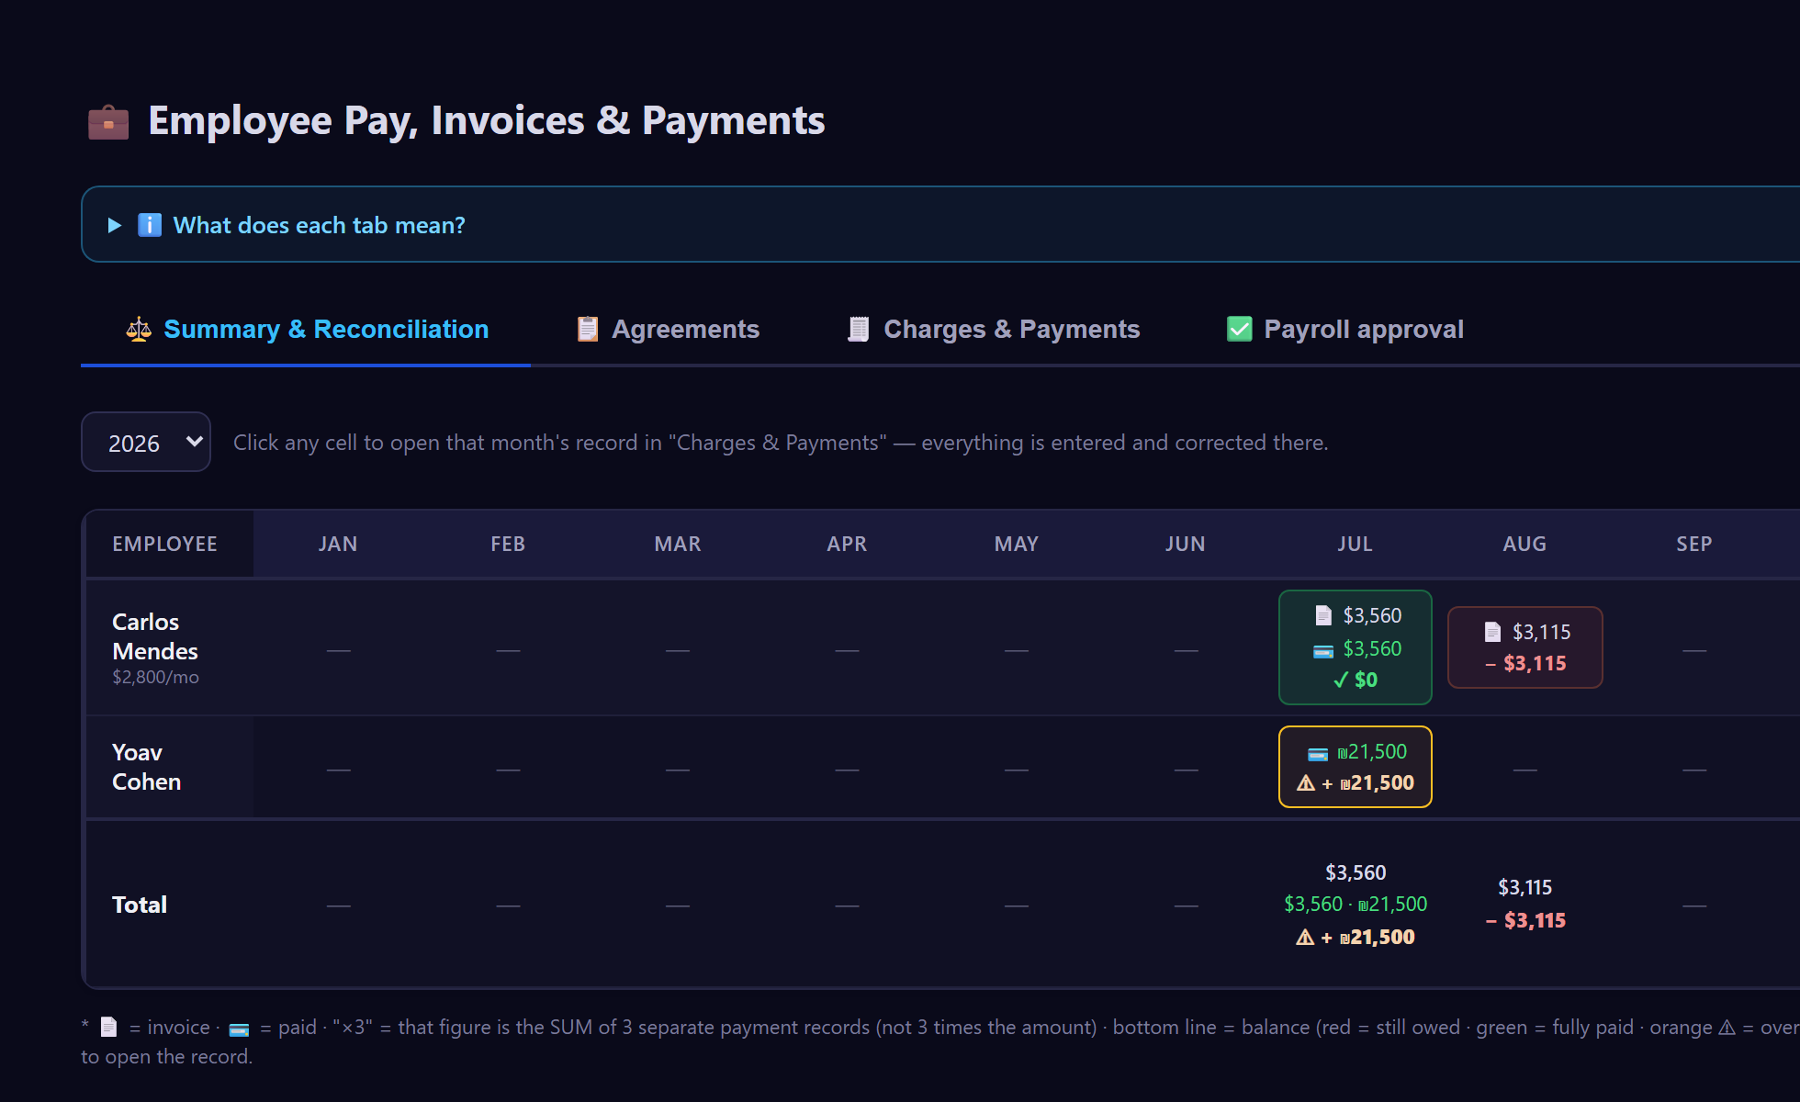Click the scales icon on Summary tab
Screen dimensions: 1800x1102
(x=139, y=329)
